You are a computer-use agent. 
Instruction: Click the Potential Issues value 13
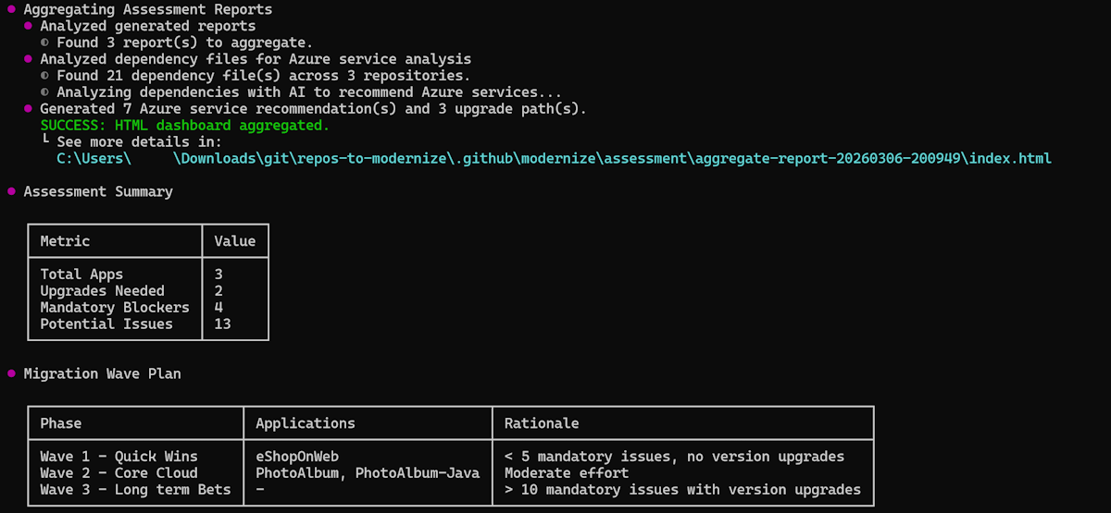point(222,324)
